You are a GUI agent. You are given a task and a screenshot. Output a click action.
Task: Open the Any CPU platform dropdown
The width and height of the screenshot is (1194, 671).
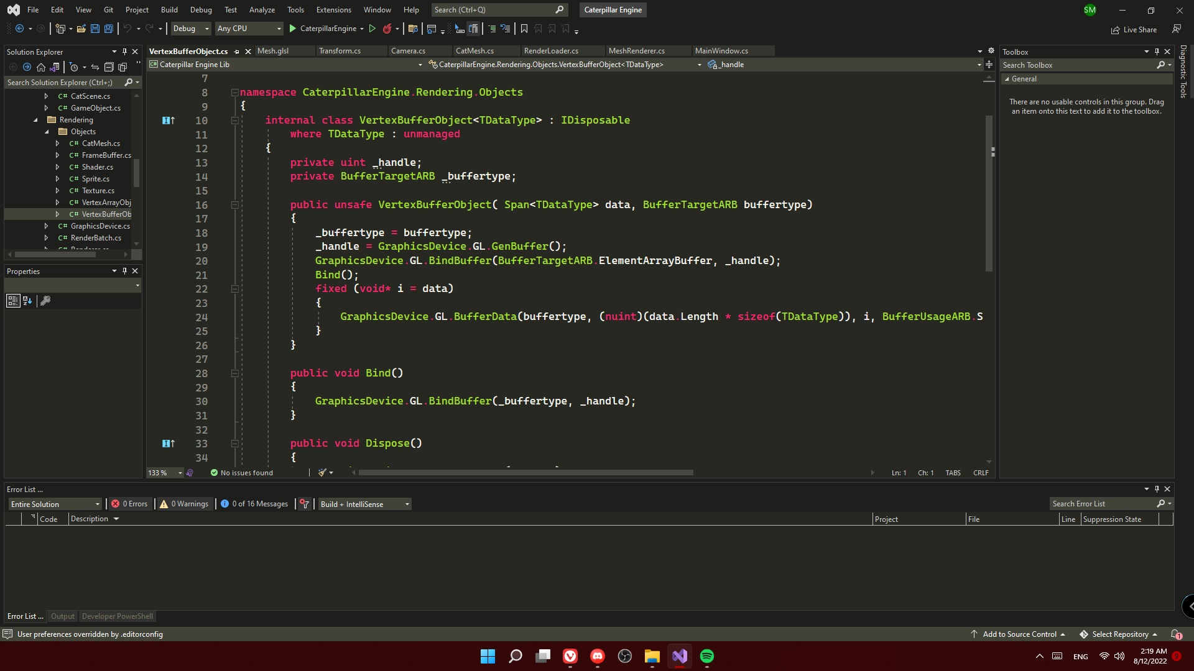click(x=249, y=29)
